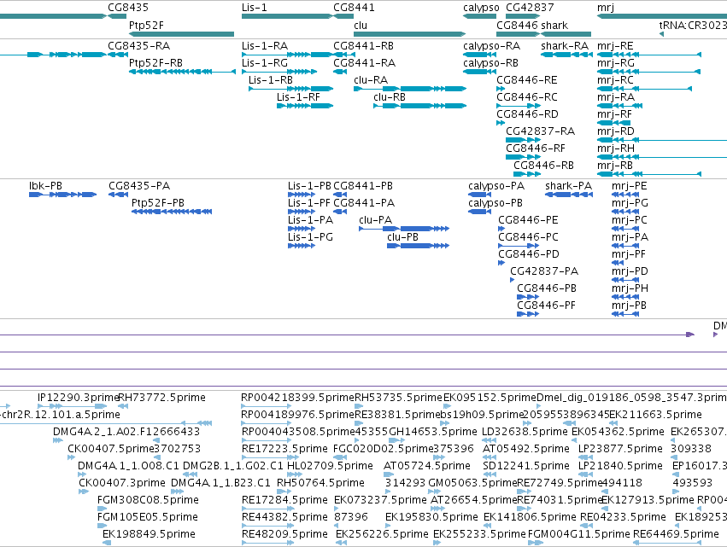Click the Ptp52F gene bar
The width and height of the screenshot is (727, 547).
coord(181,34)
